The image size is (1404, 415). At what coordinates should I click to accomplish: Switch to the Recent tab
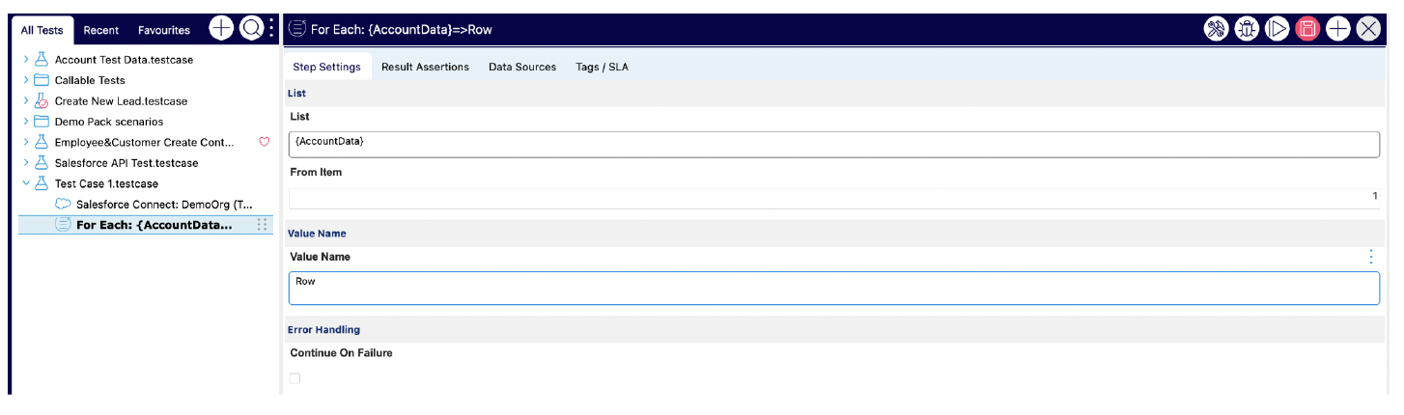click(x=101, y=30)
